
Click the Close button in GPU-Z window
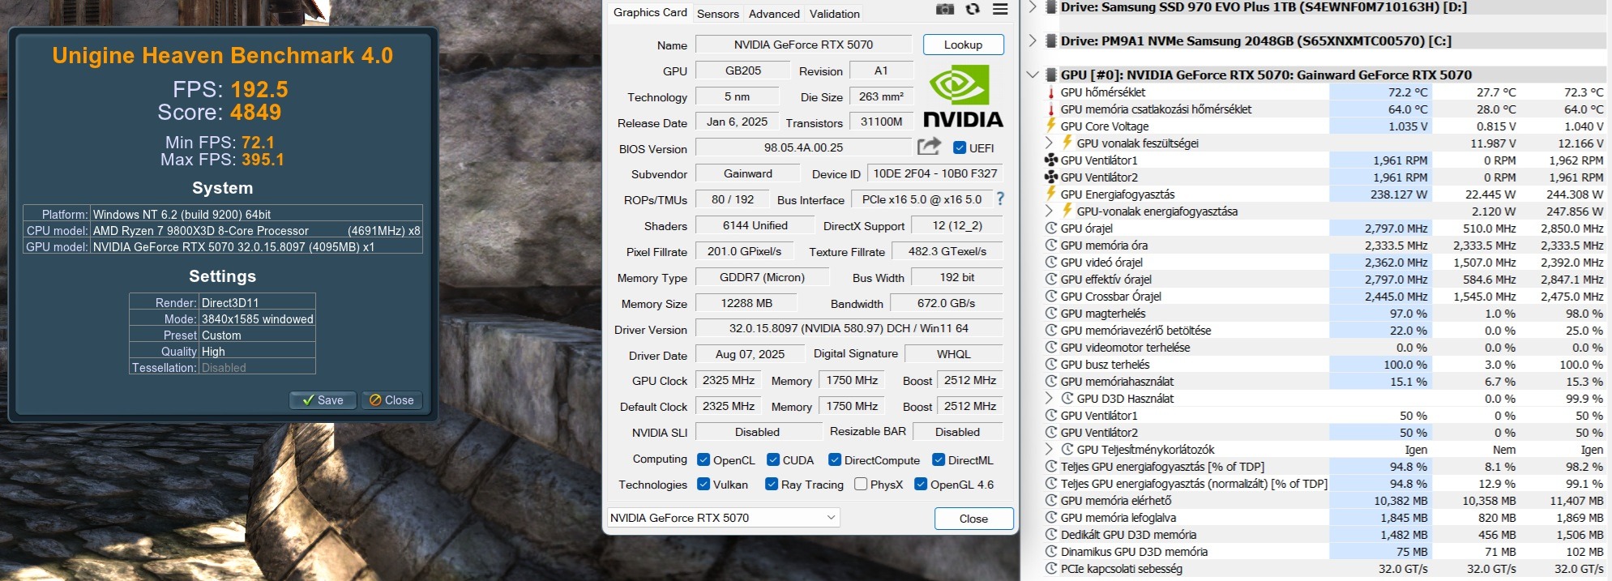pos(973,519)
